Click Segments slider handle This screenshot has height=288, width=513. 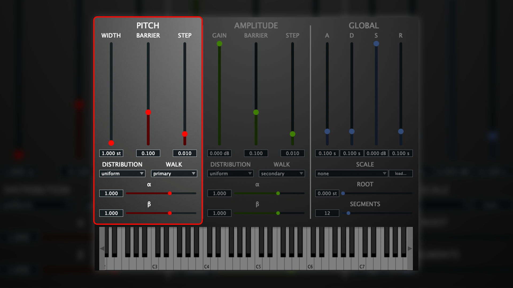click(x=348, y=213)
